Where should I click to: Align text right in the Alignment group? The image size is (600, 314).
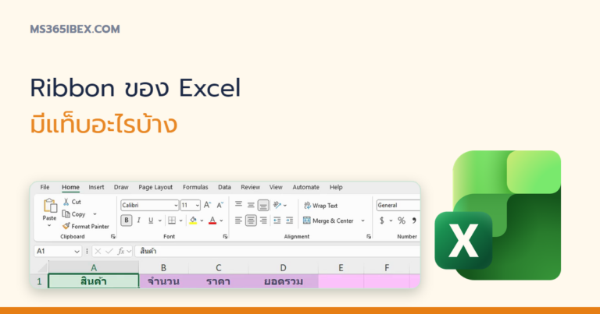(x=263, y=221)
